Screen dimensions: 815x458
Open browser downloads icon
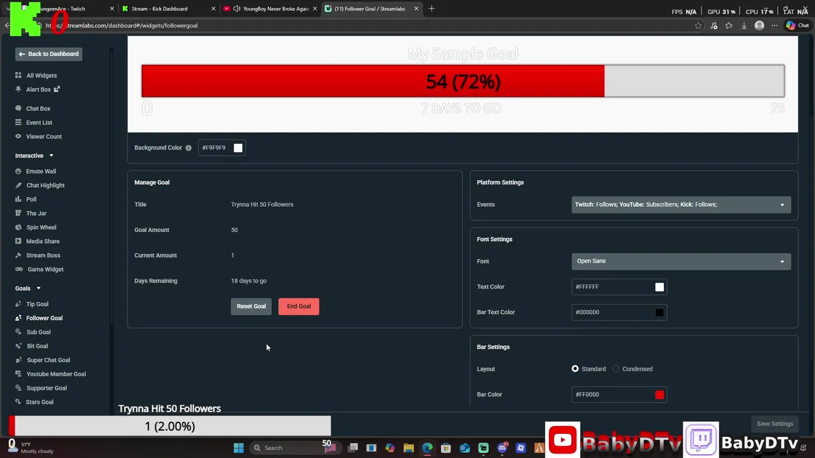coord(744,25)
